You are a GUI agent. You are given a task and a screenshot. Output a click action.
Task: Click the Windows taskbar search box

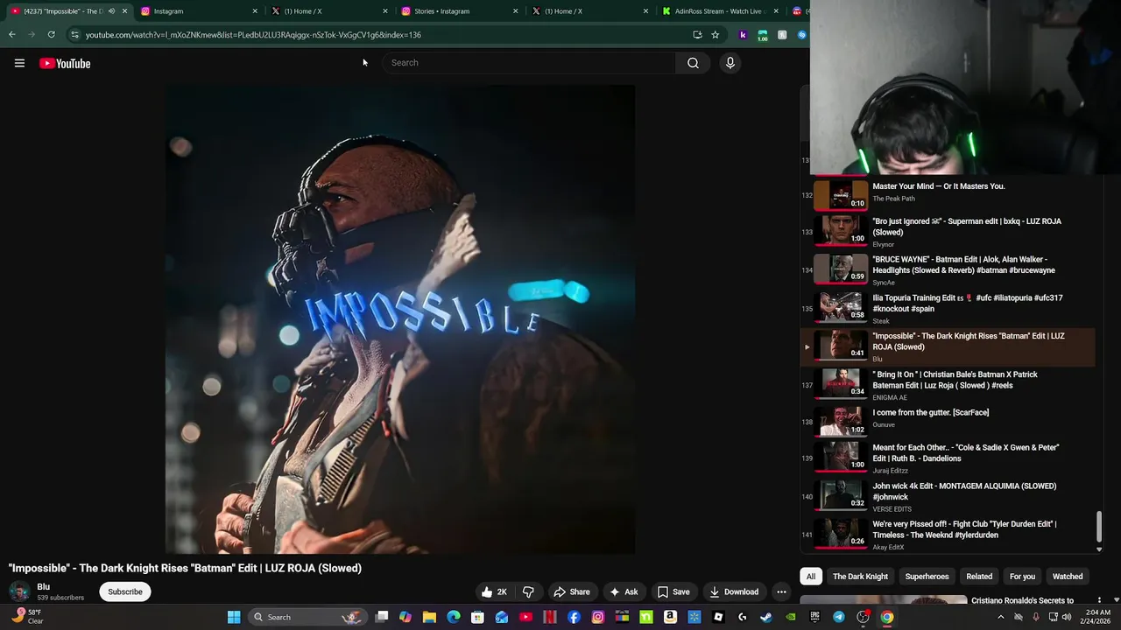pyautogui.click(x=307, y=617)
